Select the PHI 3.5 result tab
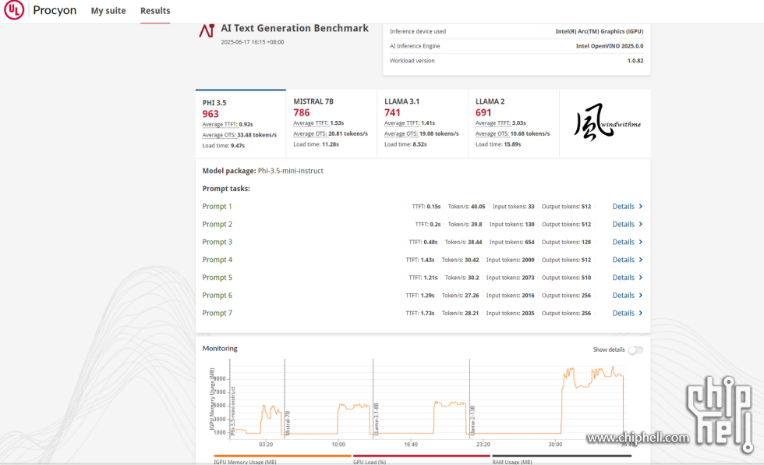764x465 pixels. 241,124
